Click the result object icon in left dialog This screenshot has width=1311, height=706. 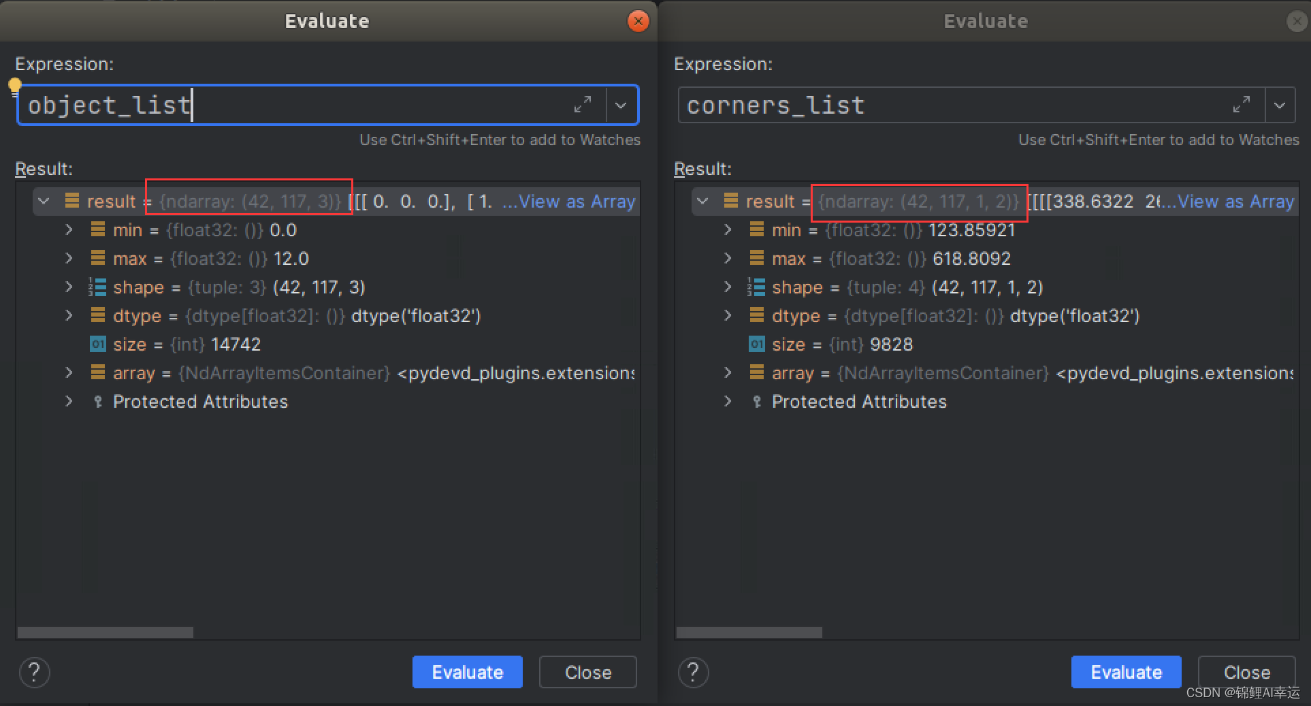[71, 201]
